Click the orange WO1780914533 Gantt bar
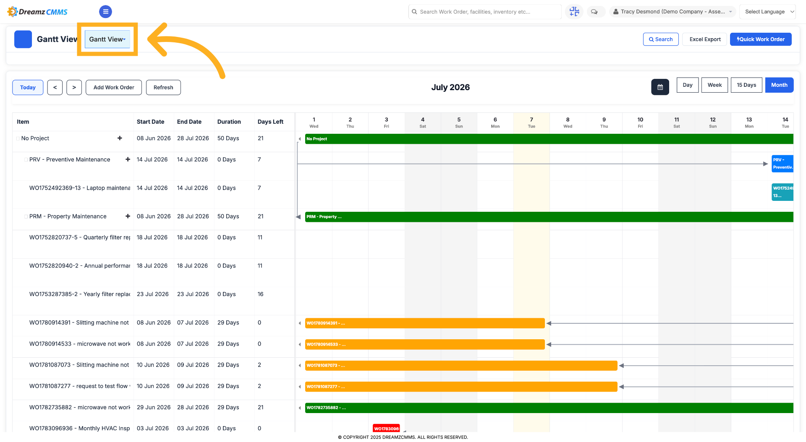This screenshot has width=806, height=442. point(425,345)
